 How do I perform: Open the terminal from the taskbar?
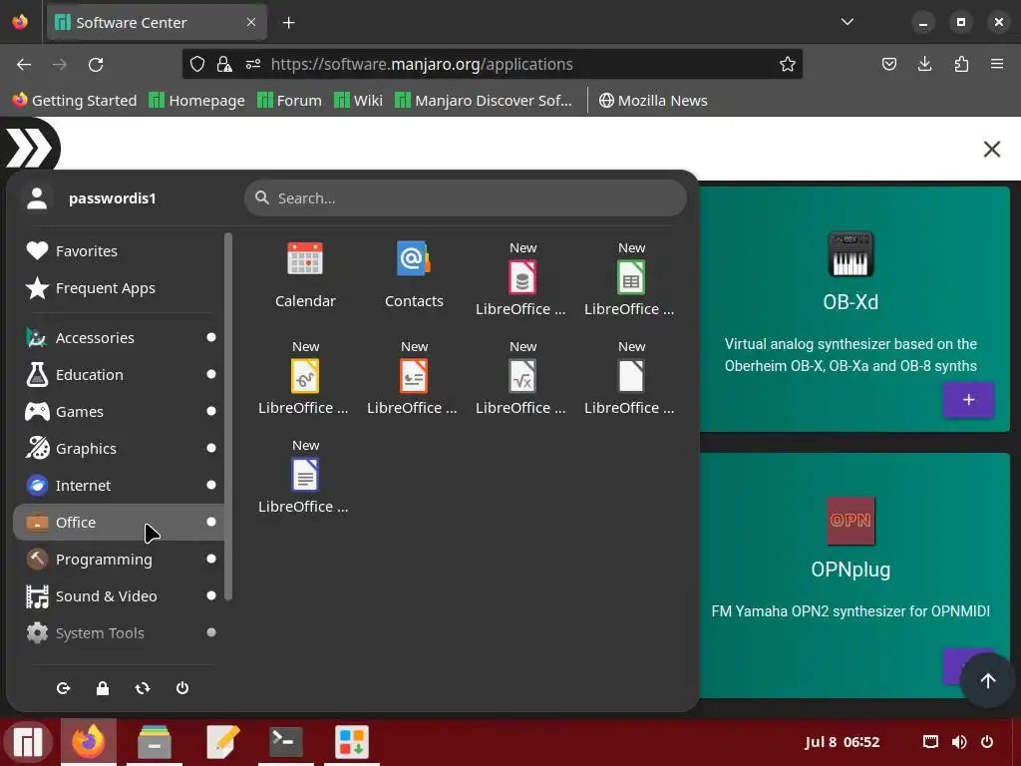tap(286, 742)
